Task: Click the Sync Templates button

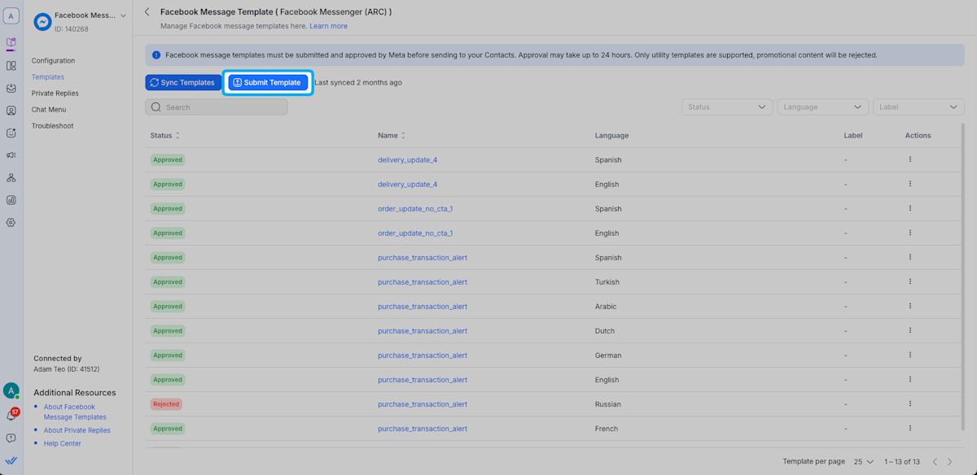Action: (182, 82)
